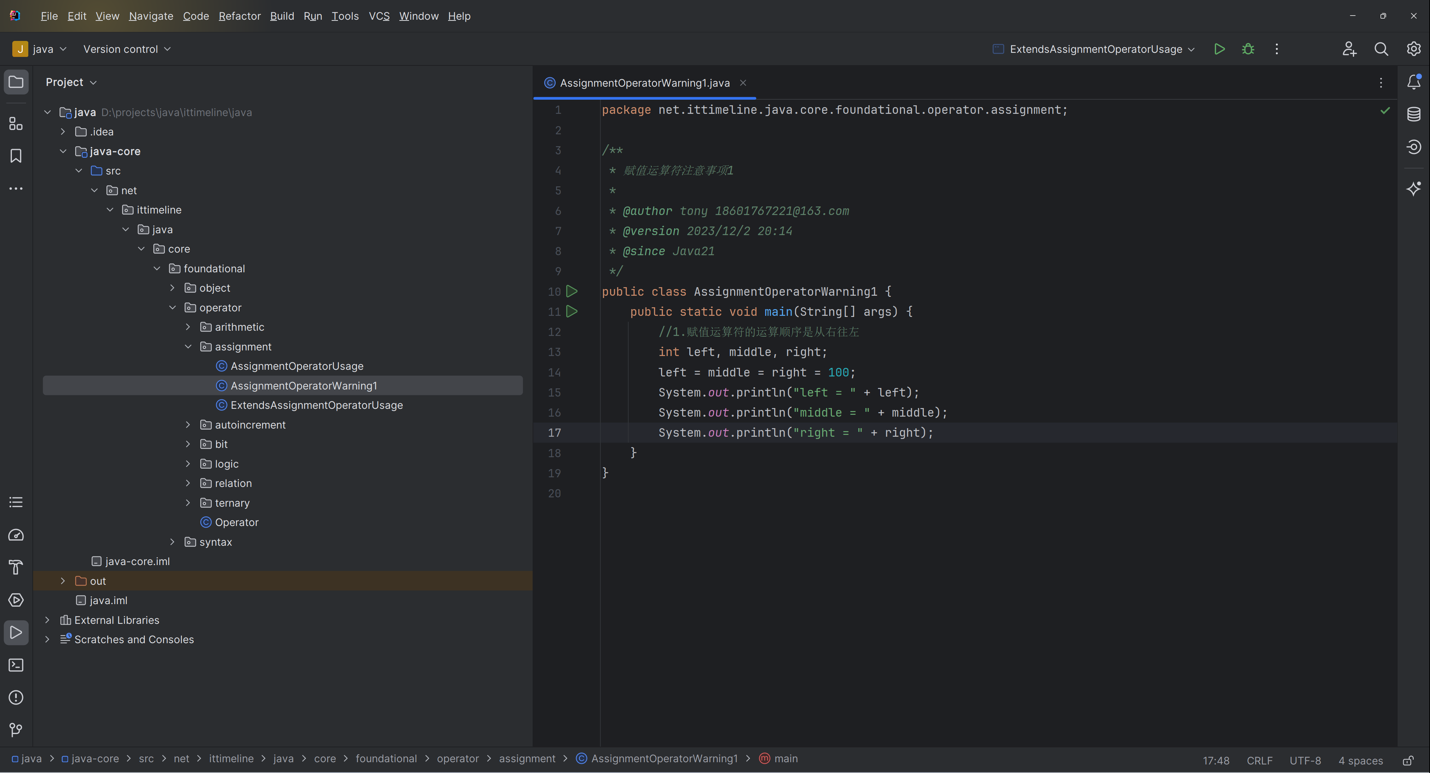This screenshot has height=773, width=1430.
Task: Open the Project tool window icon
Action: coord(16,82)
